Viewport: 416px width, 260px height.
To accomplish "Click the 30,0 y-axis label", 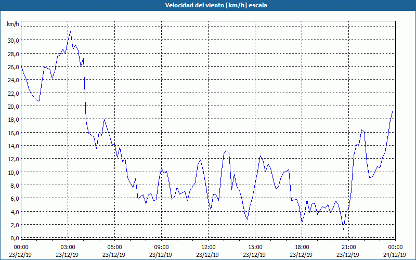I will [x=14, y=41].
